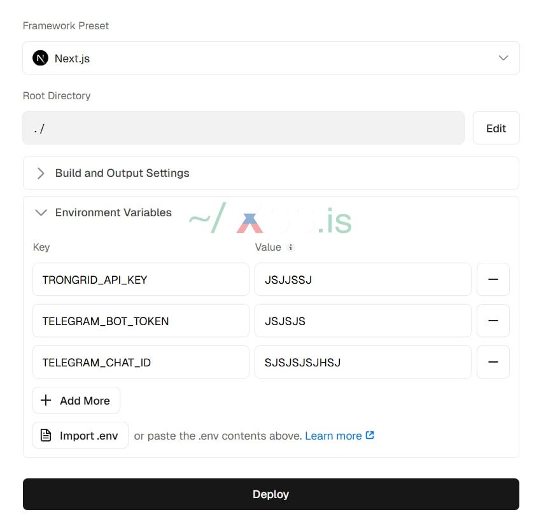Remove the TRONGRID_API_KEY variable row
The height and width of the screenshot is (528, 541).
pyautogui.click(x=493, y=279)
